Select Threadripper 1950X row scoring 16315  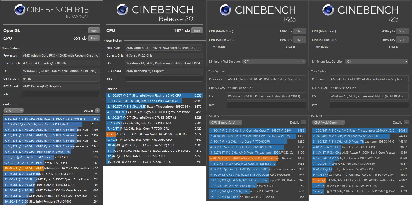pyautogui.click(x=360, y=142)
